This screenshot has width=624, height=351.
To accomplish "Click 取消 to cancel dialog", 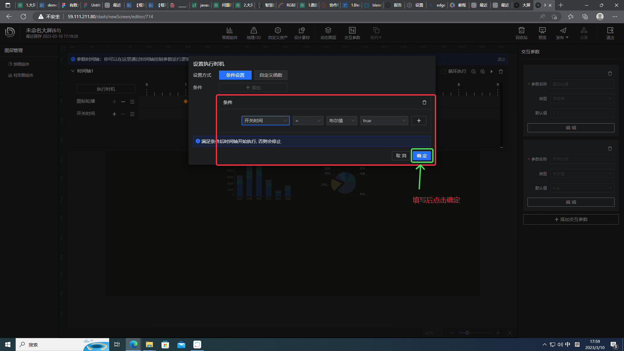I will [401, 156].
